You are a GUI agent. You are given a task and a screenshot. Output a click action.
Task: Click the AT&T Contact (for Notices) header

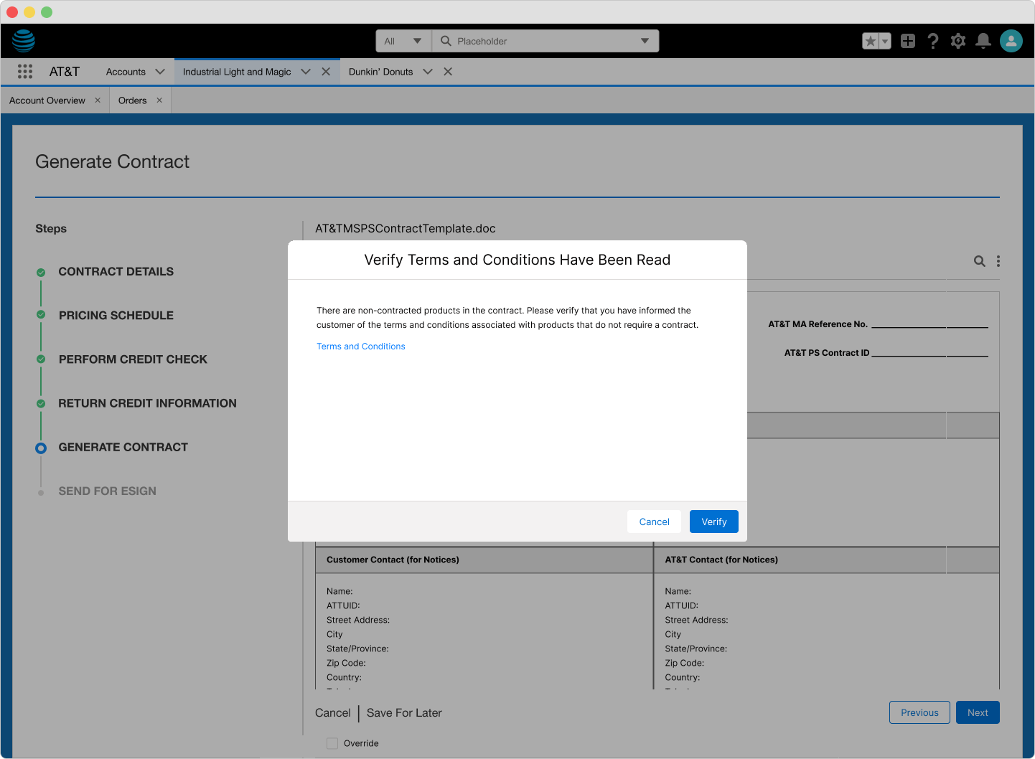coord(721,560)
